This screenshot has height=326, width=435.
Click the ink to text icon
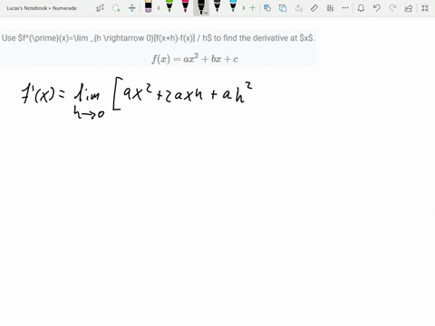pyautogui.click(x=298, y=8)
